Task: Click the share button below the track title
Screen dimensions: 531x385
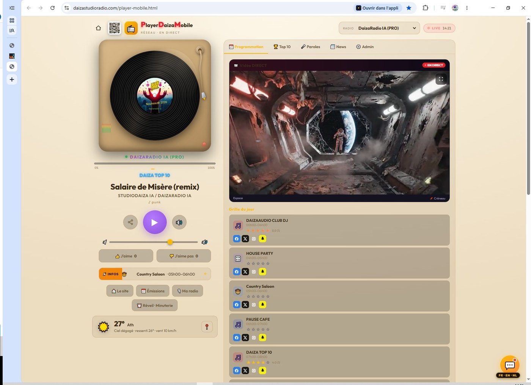Action: pos(130,222)
